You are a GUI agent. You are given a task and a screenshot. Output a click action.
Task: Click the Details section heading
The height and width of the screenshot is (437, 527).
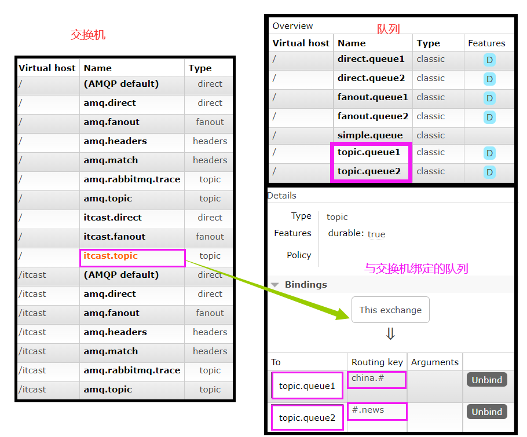coord(282,196)
